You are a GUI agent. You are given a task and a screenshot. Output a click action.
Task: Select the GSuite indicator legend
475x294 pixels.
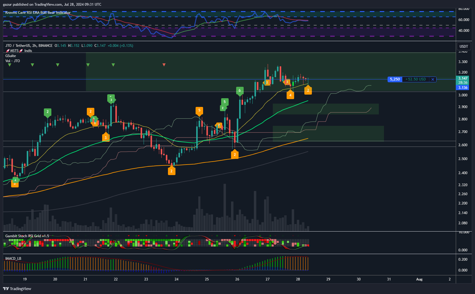click(11, 56)
